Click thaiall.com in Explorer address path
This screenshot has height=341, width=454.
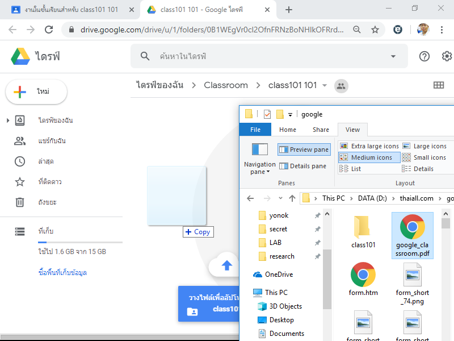tap(417, 198)
